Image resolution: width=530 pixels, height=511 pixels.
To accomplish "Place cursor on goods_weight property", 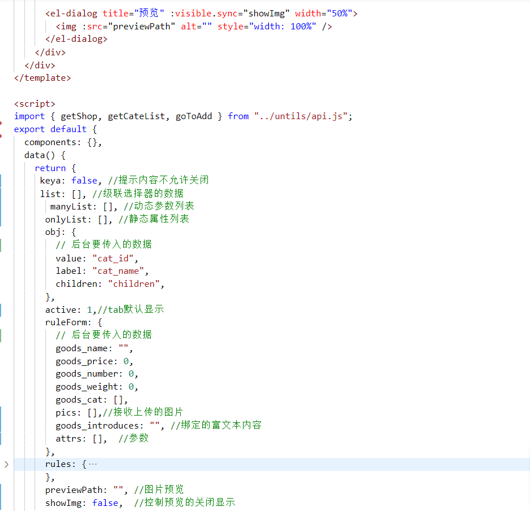I will (86, 387).
